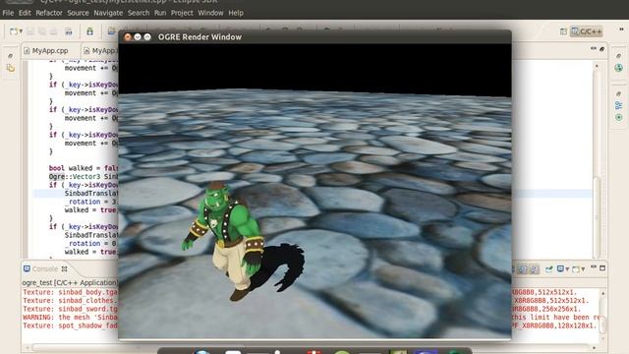This screenshot has width=629, height=354.
Task: Click 'Texture: sinbad_body.tga' console line
Action: (x=70, y=292)
